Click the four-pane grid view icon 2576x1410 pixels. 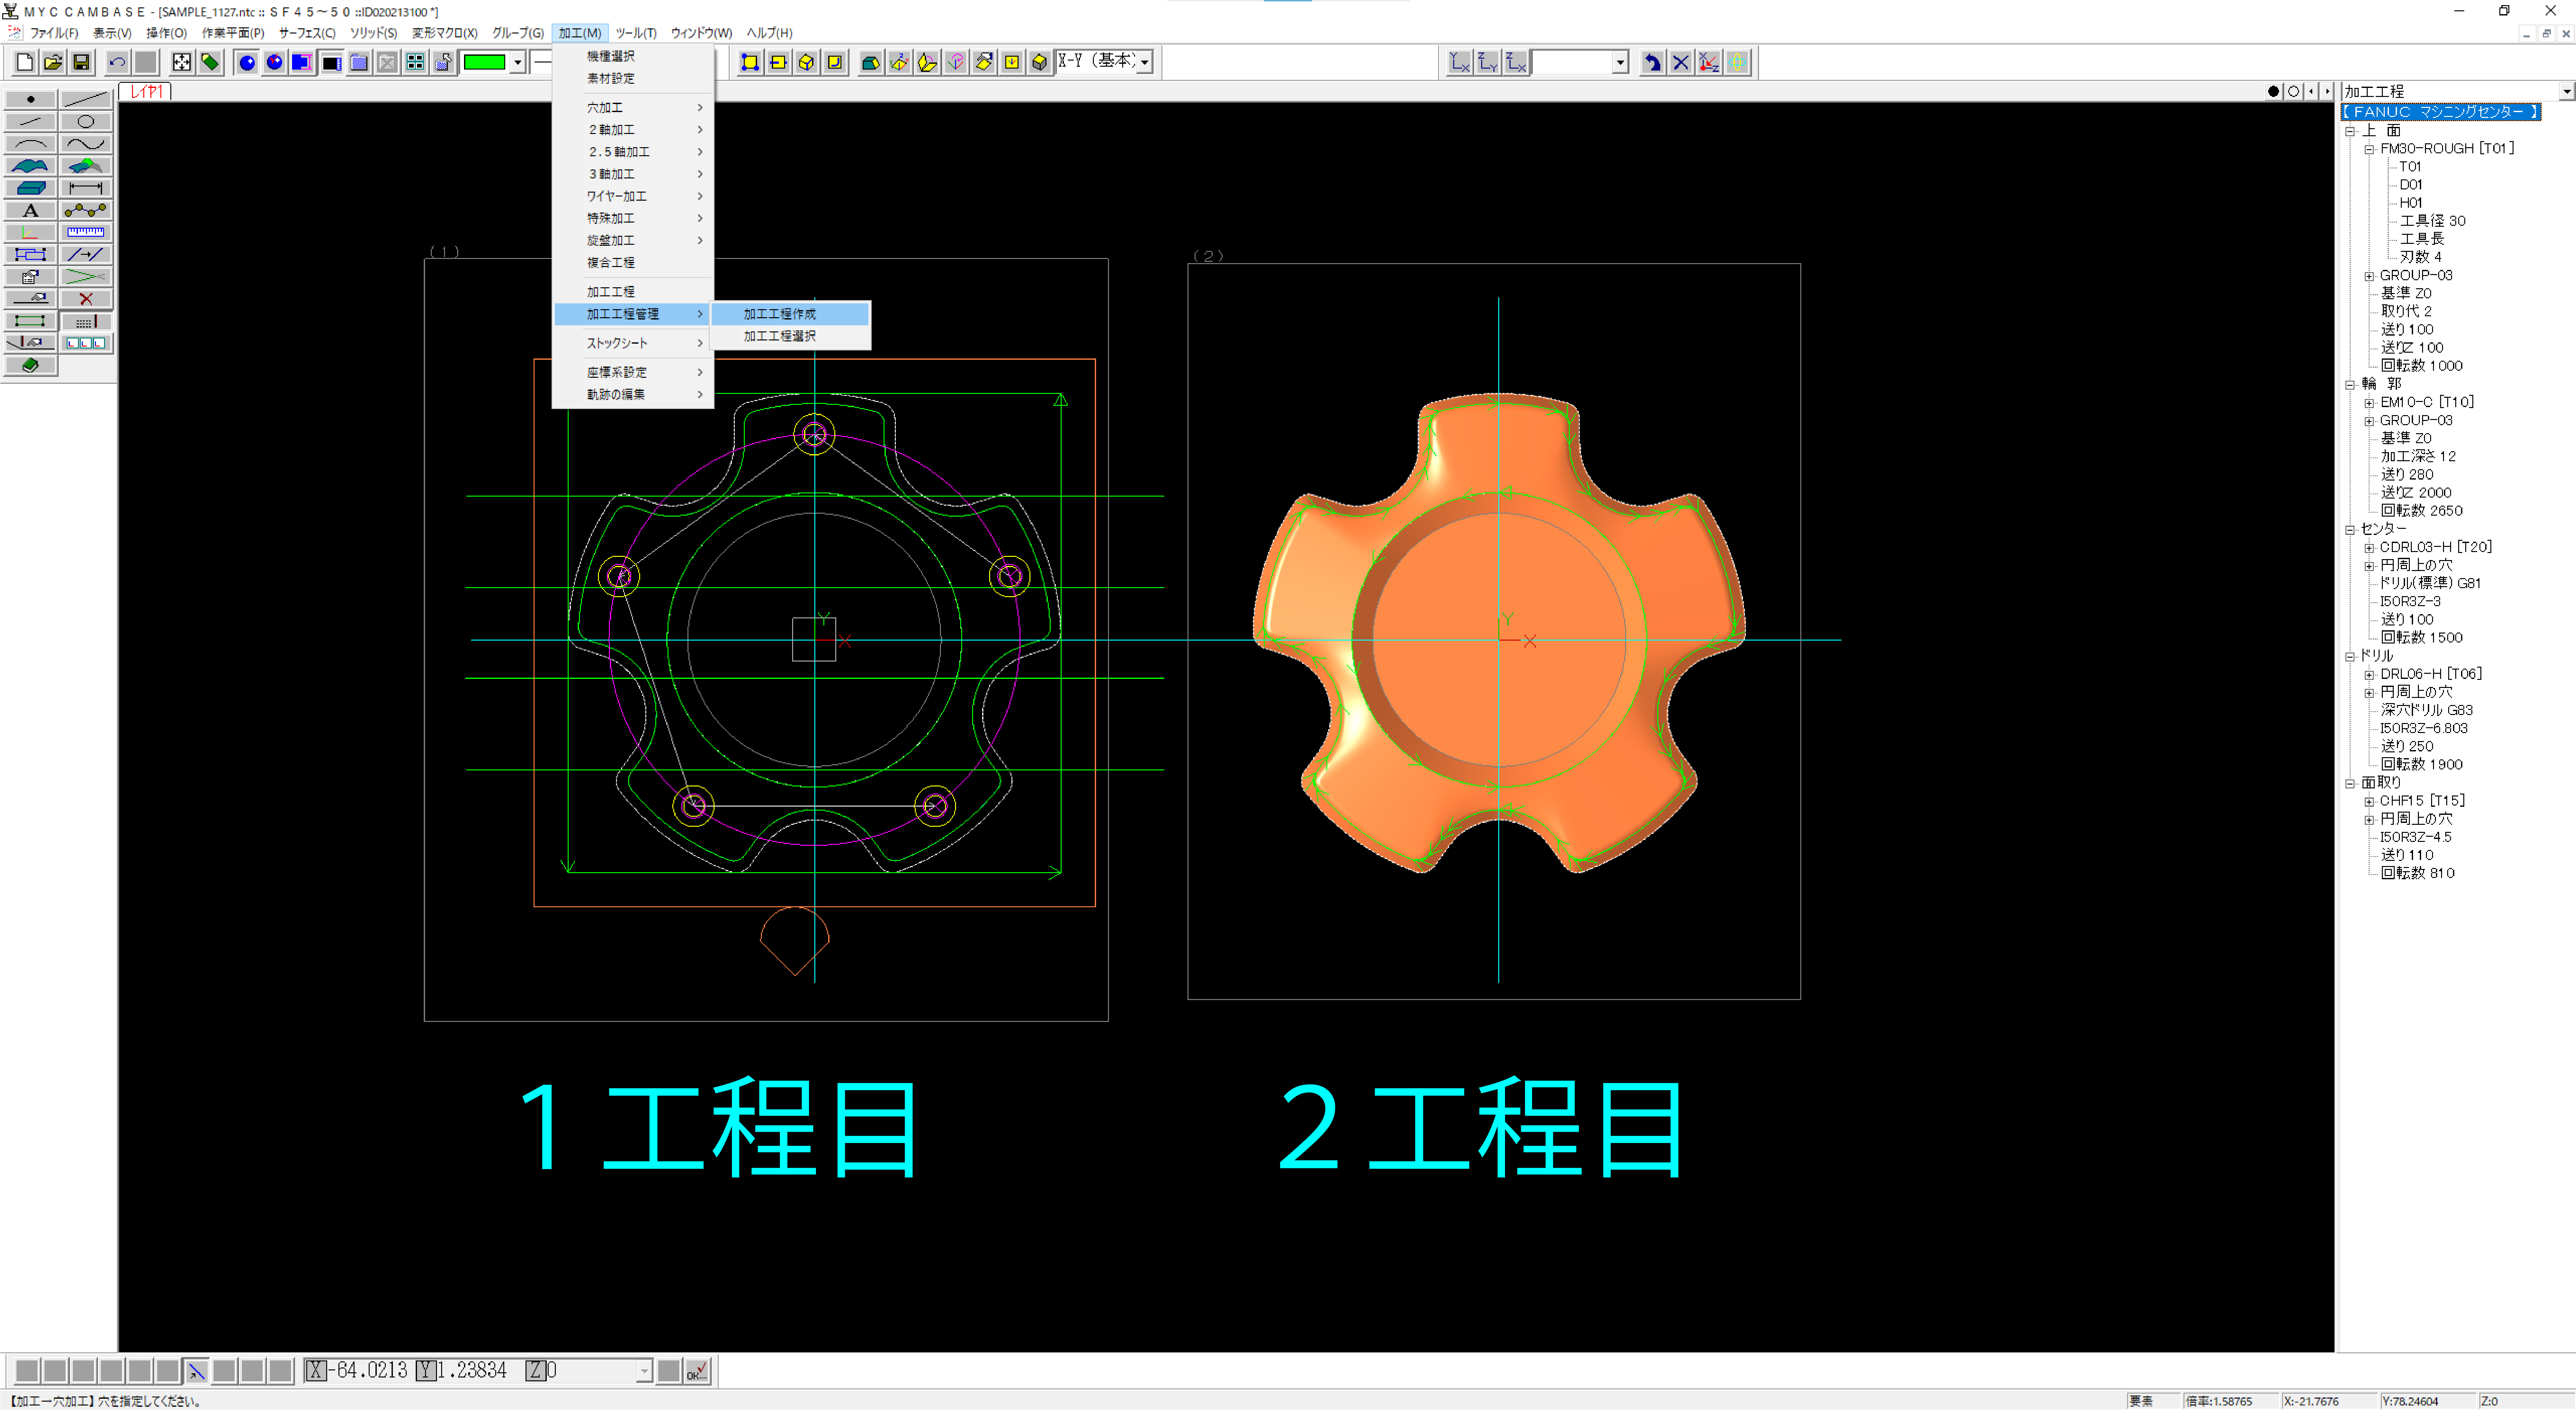(x=415, y=62)
